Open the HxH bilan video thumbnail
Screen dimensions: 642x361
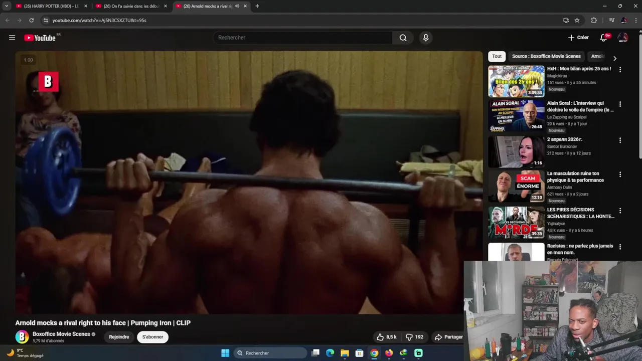tap(516, 81)
